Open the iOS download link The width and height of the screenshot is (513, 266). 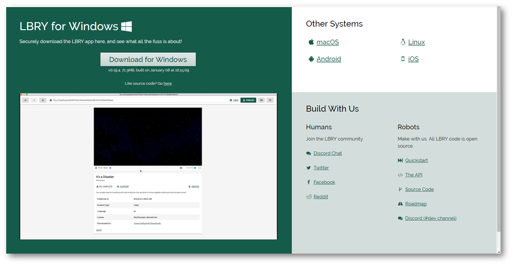click(x=413, y=59)
